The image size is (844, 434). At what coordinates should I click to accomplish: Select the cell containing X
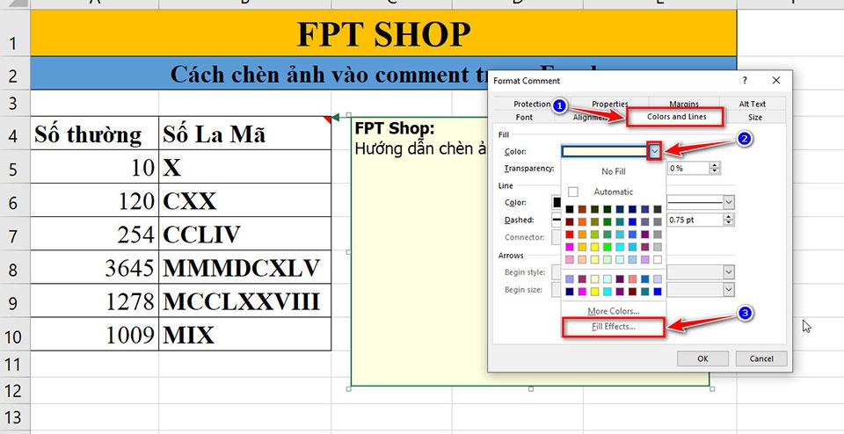pyautogui.click(x=245, y=167)
